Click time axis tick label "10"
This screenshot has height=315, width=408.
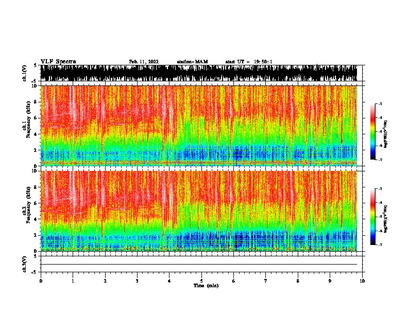(362, 281)
